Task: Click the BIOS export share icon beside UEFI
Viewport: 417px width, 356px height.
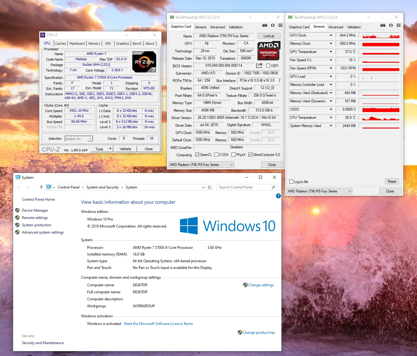Action: pos(259,65)
